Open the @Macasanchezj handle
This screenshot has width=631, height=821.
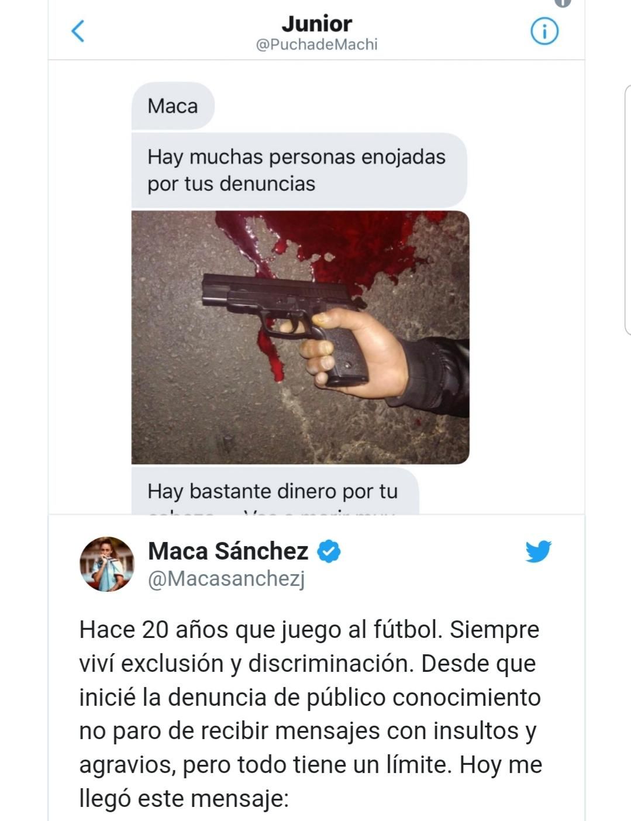[226, 579]
